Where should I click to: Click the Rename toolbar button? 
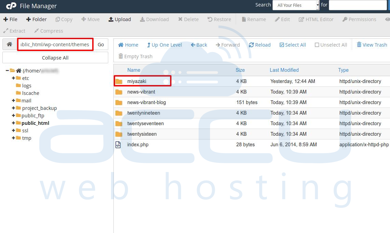coord(254,19)
